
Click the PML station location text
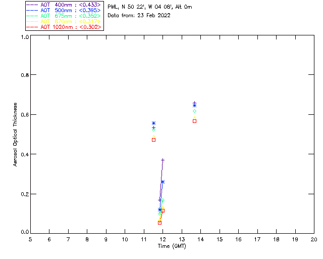pyautogui.click(x=150, y=7)
